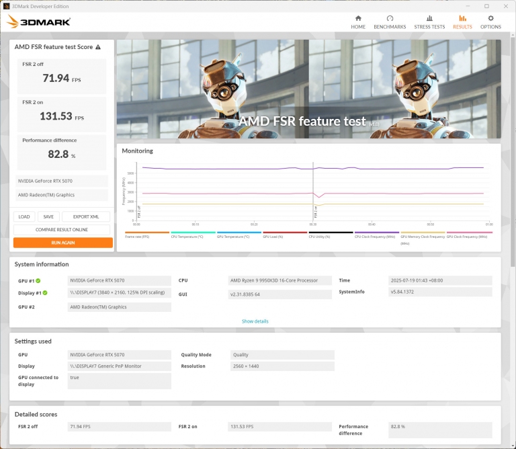Click the GPU #2 AMD Radeon(TM) Graphics field
This screenshot has height=449, width=516.
click(119, 307)
